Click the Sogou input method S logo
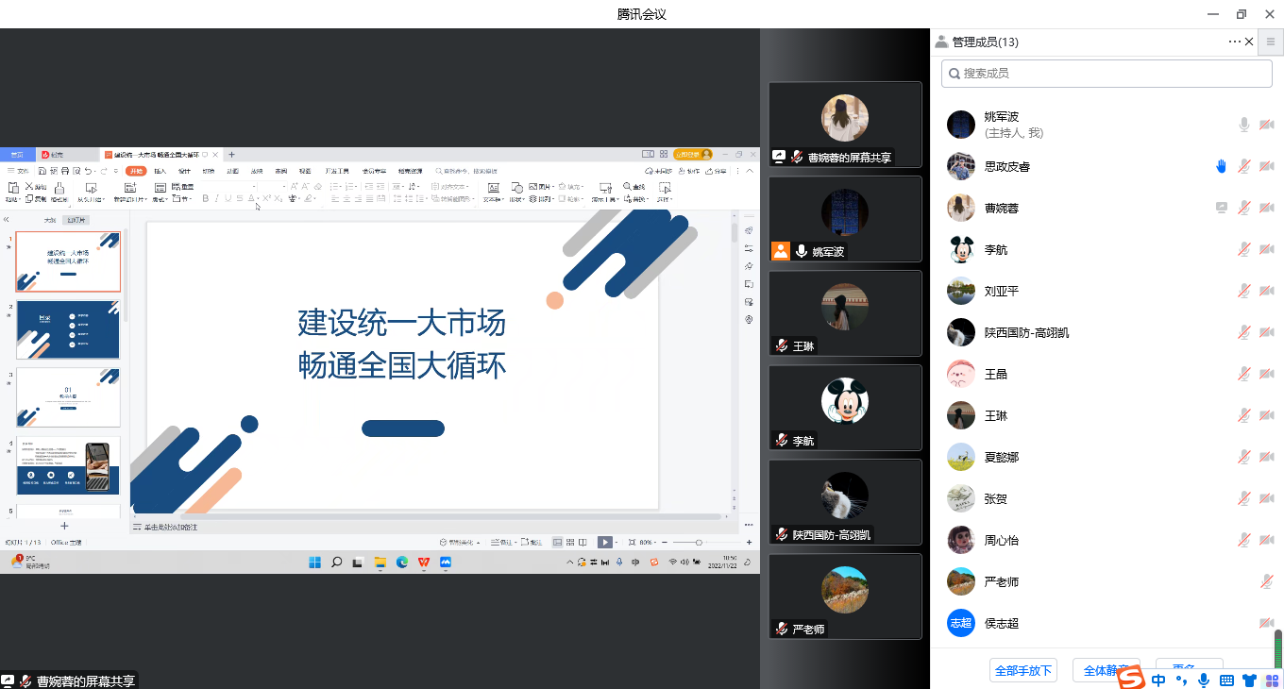 tap(1131, 679)
